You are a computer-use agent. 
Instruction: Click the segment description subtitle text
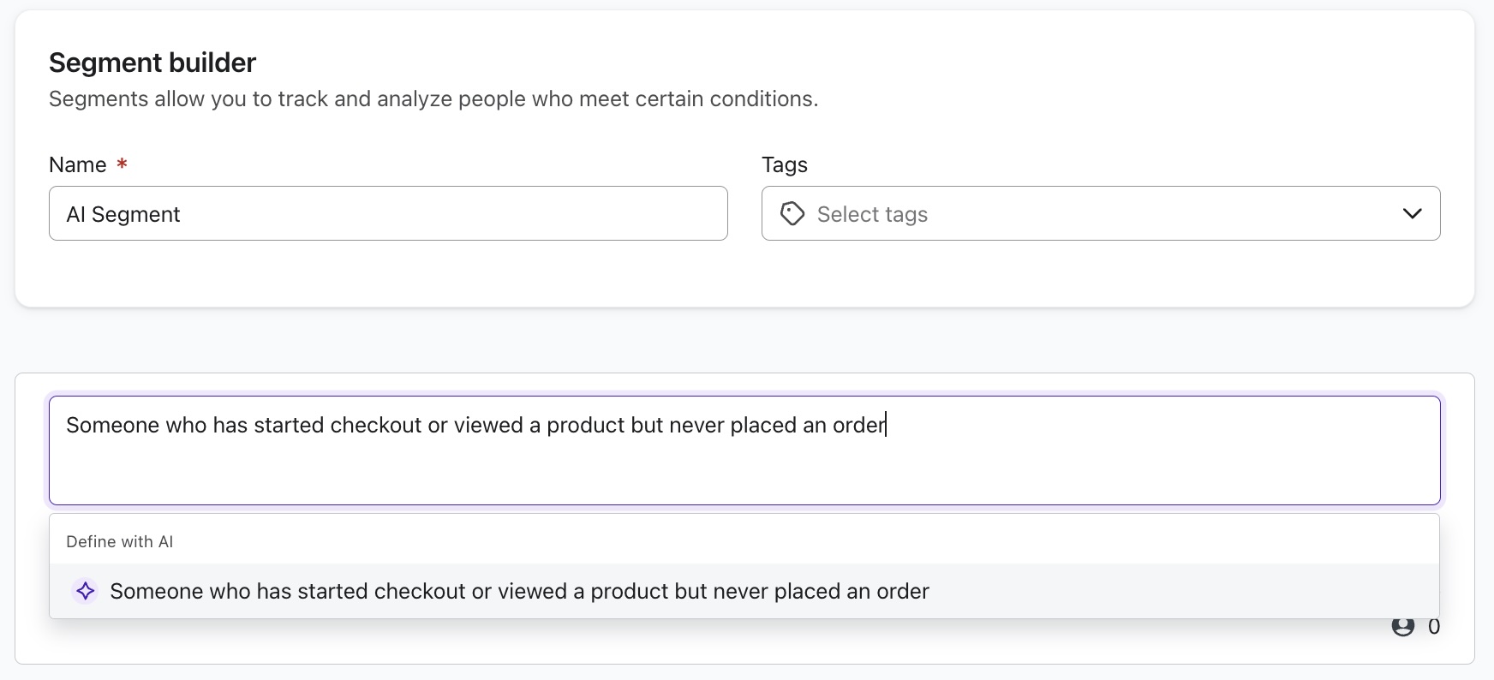tap(433, 99)
